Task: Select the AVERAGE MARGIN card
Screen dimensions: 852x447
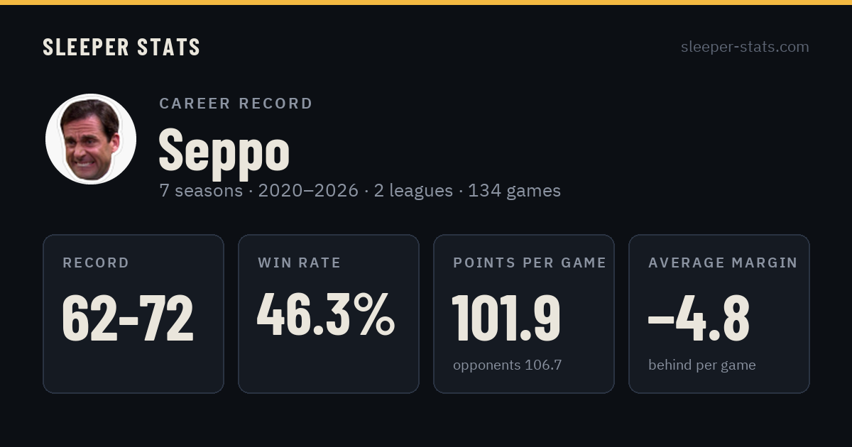Action: tap(719, 314)
